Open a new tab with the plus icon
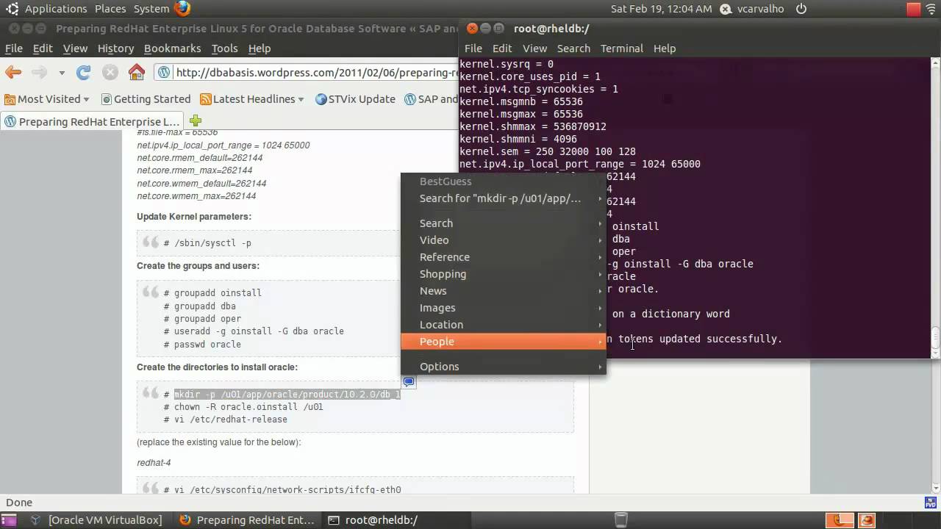This screenshot has width=941, height=529. point(195,120)
